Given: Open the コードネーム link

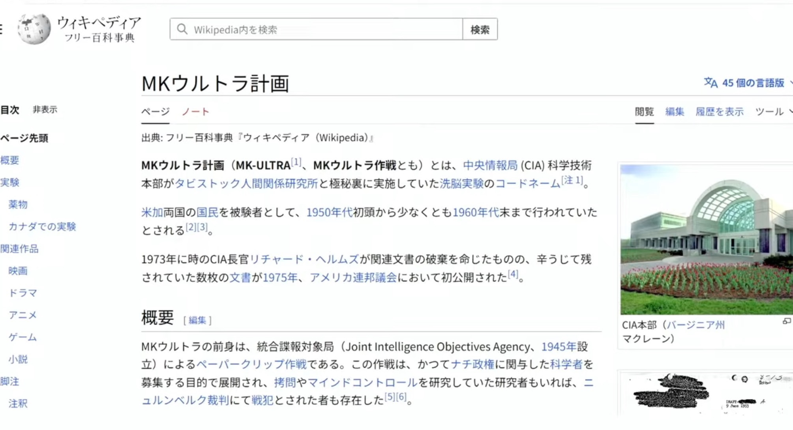Looking at the screenshot, I should [528, 183].
